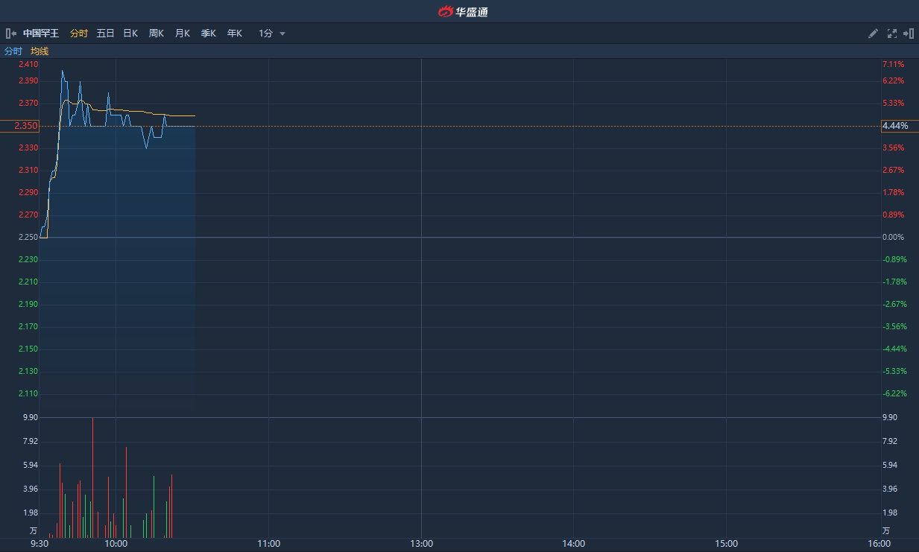Switch to the 五日 chart tab
Image resolution: width=919 pixels, height=552 pixels.
point(105,34)
